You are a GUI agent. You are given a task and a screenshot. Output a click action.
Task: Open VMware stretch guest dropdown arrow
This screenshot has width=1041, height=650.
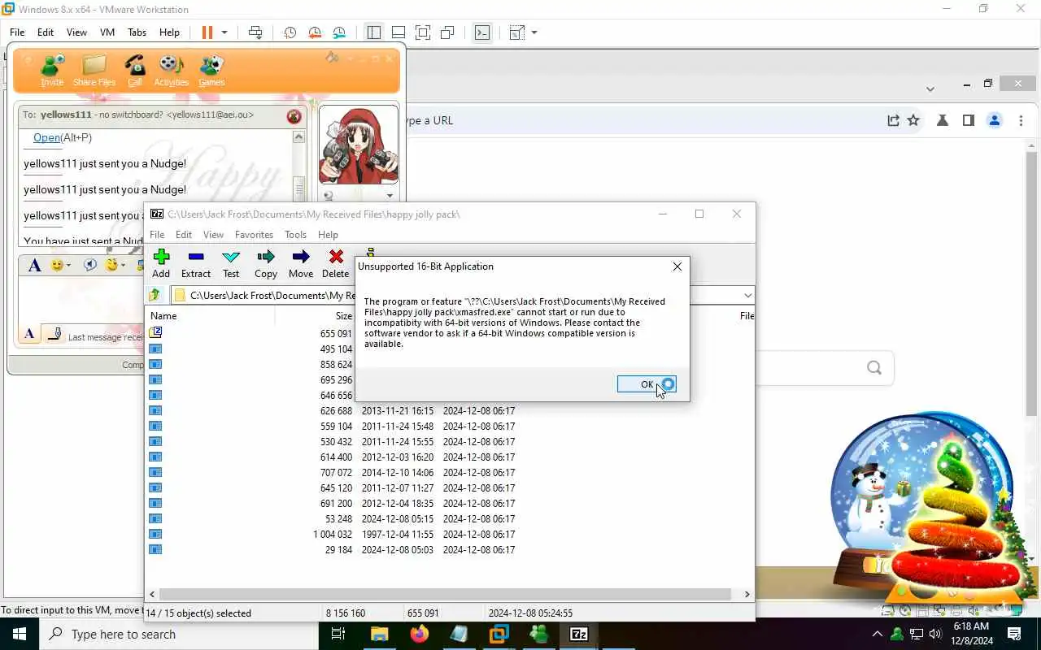point(534,32)
